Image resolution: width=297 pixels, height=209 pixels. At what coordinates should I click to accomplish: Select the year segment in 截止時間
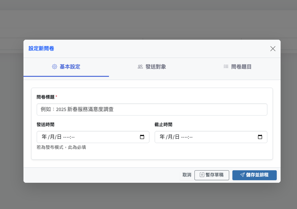coord(162,137)
